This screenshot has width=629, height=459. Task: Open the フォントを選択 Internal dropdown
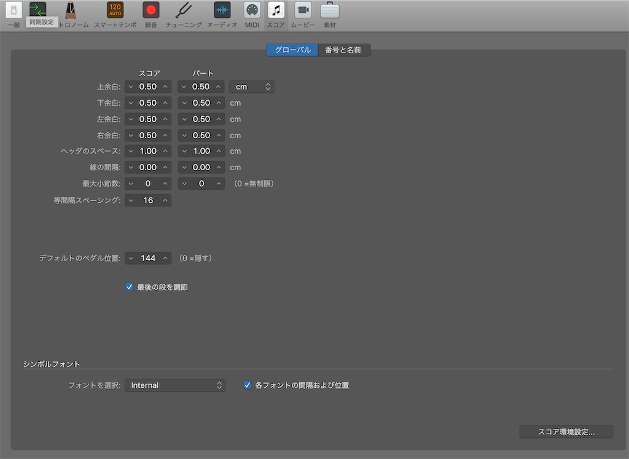pyautogui.click(x=175, y=385)
